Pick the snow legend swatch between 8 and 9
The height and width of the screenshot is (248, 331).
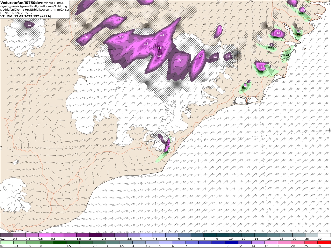(x=210, y=235)
